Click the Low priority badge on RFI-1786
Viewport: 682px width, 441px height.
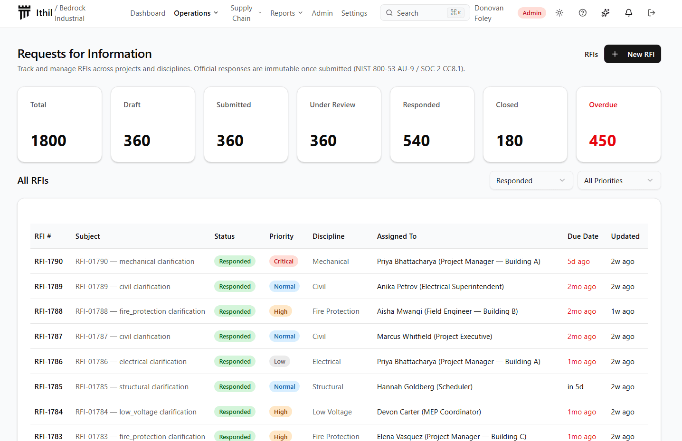(280, 362)
